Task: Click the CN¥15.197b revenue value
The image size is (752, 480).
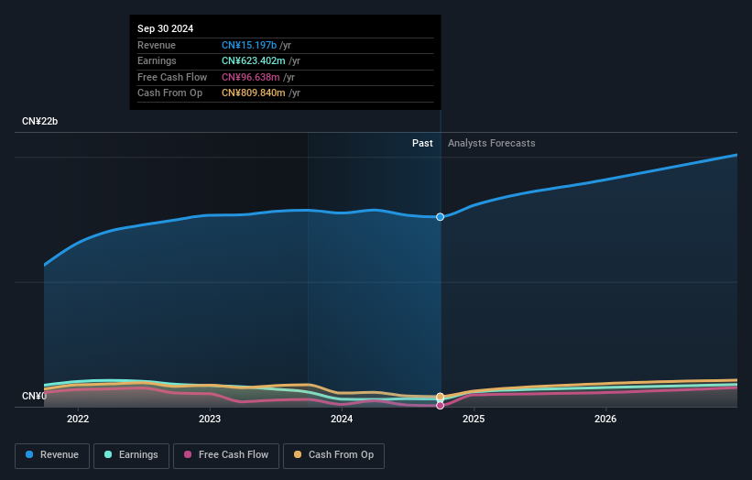Action: (249, 45)
